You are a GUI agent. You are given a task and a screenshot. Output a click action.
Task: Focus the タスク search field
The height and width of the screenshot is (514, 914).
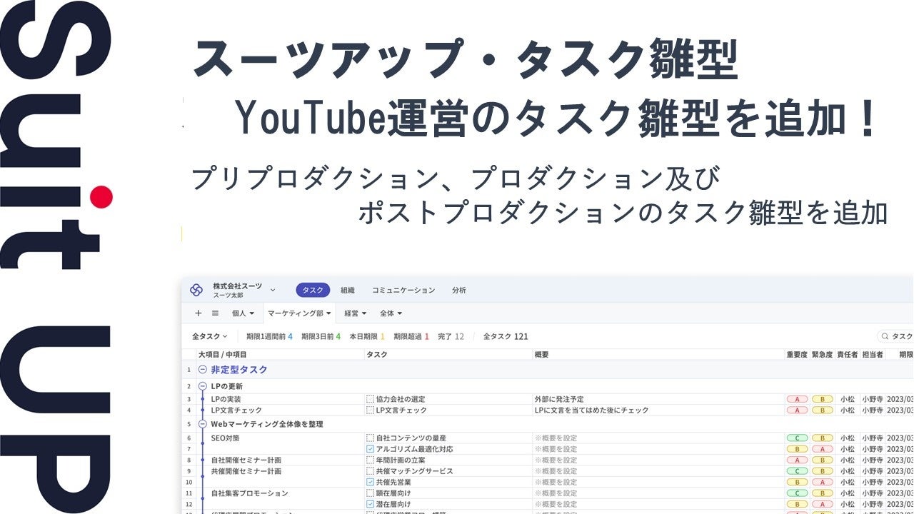pos(897,336)
